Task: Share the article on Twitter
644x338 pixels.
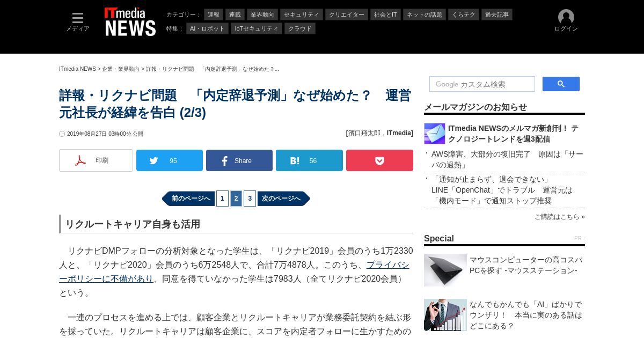Action: tap(170, 160)
